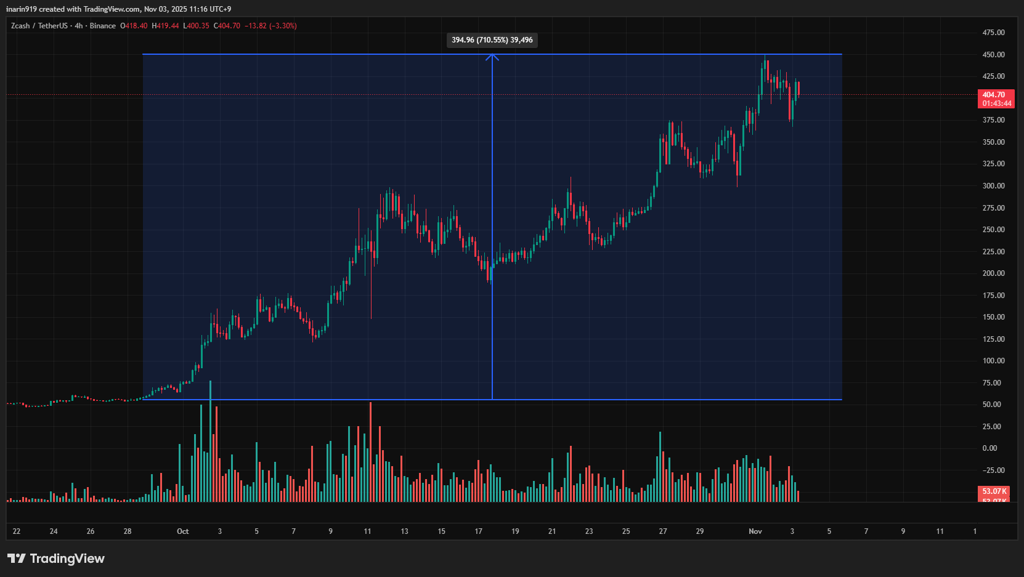Click the red 404.70 current price tag
This screenshot has height=577, width=1024.
click(x=996, y=99)
